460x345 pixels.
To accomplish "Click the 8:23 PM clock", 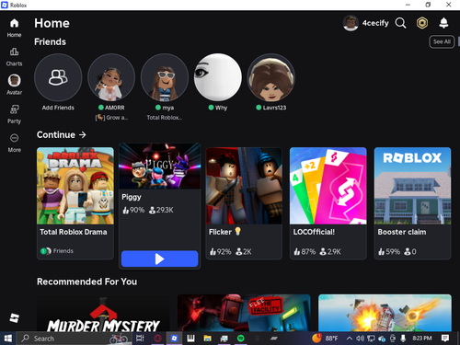I will [422, 339].
